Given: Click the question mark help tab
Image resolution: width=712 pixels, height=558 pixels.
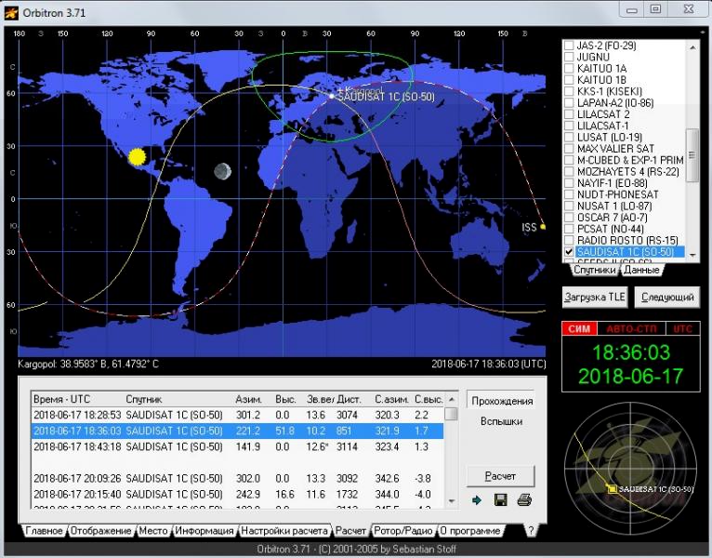Looking at the screenshot, I should 530,531.
